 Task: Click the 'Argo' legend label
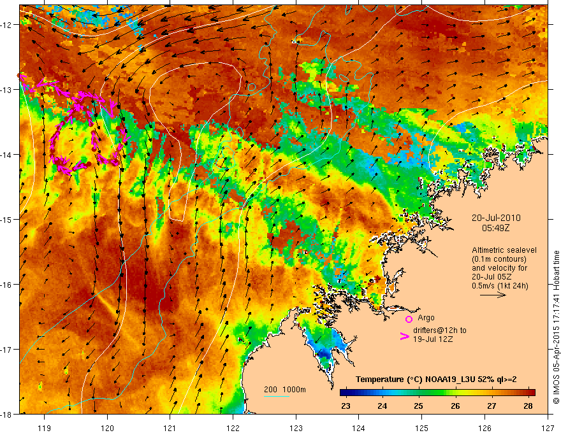click(426, 318)
